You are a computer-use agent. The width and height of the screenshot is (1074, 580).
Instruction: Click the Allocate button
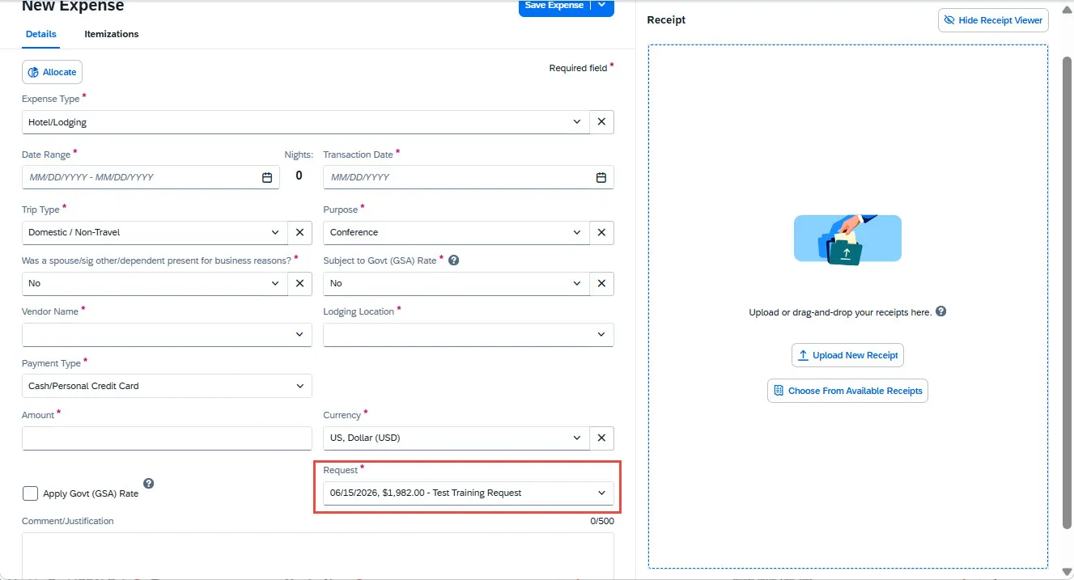click(x=52, y=72)
